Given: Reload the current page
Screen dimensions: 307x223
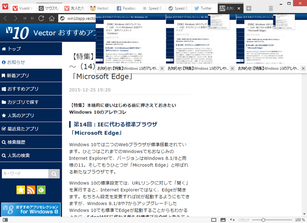Looking at the screenshot, I should [41, 18].
